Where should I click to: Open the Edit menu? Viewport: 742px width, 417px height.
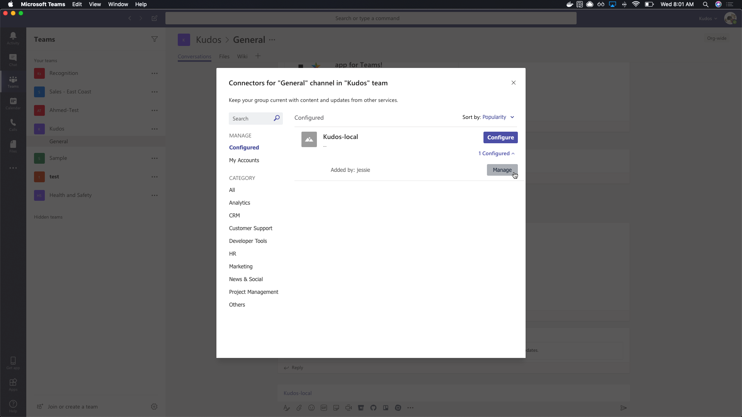point(77,4)
